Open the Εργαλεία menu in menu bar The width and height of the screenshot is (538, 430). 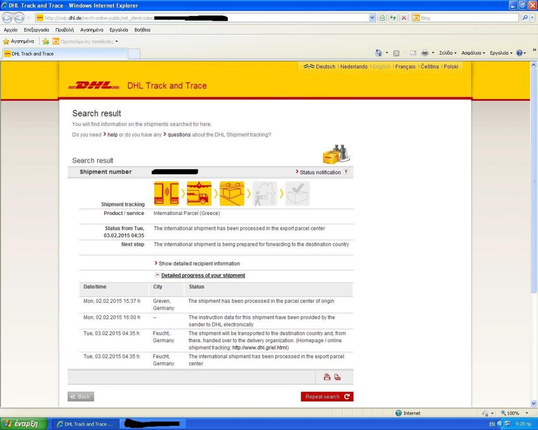(120, 30)
